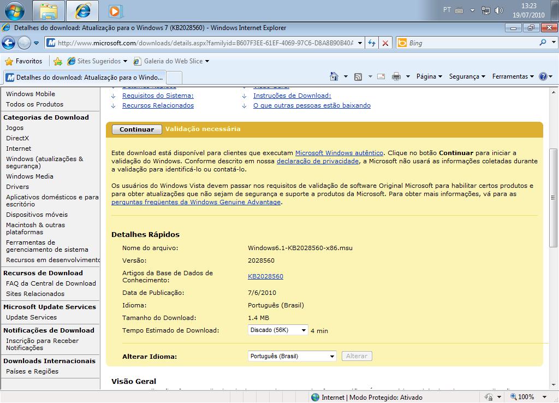Open Windows Media category link

pyautogui.click(x=29, y=176)
